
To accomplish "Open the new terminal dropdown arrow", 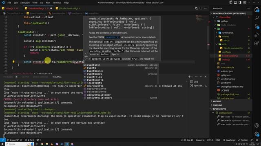I will (x=192, y=77).
